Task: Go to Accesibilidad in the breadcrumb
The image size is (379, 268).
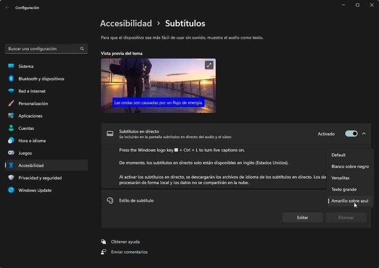Action: click(126, 23)
